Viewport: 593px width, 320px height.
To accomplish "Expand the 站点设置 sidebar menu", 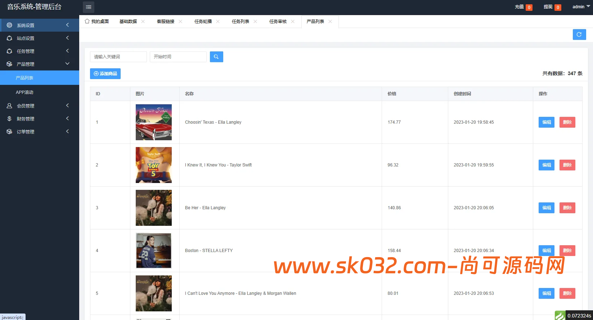I will coord(40,38).
